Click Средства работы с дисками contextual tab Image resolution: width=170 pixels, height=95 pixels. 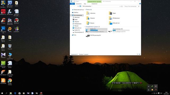pos(95,2)
